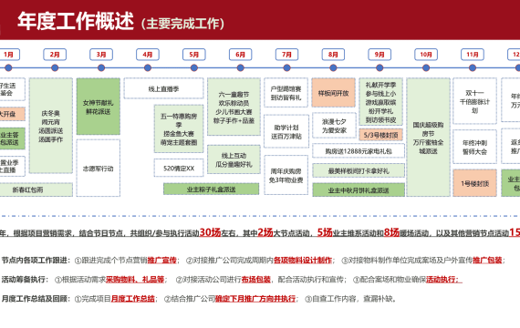Click the 10月 timeline dot
Screen dimensions: 520x328
coord(426,68)
